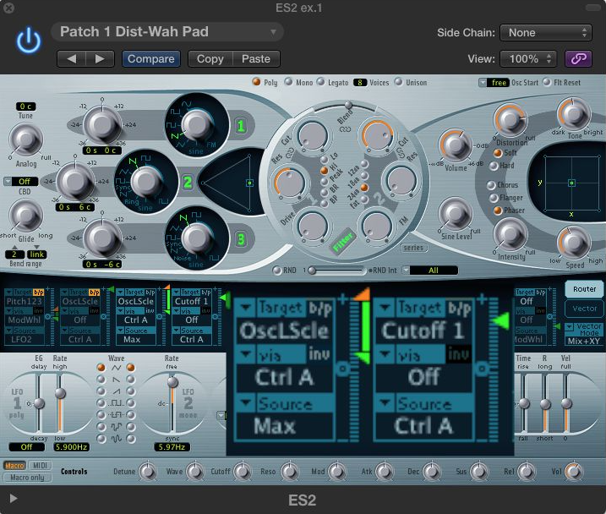Image resolution: width=606 pixels, height=514 pixels.
Task: Open the magnified Cutoff 1 Source menu
Action: (423, 403)
